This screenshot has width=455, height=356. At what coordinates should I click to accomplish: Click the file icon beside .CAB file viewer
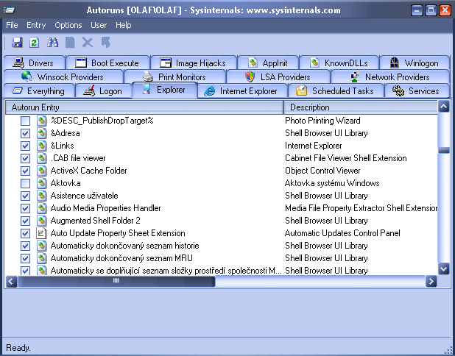click(x=41, y=158)
